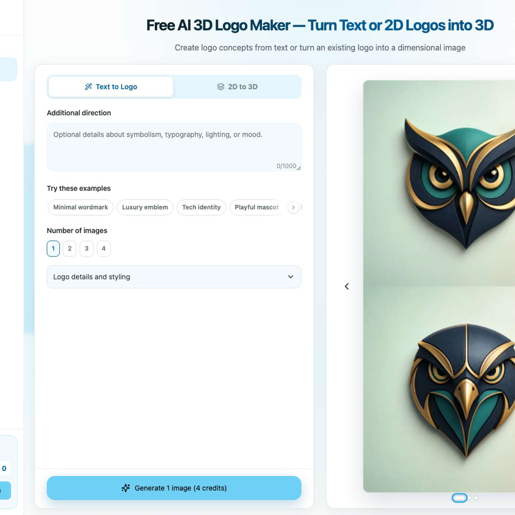This screenshot has height=515, width=515.
Task: Click the magic wand icon on Text to Logo
Action: (x=88, y=87)
